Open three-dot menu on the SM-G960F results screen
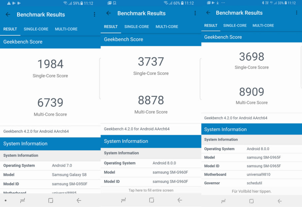The width and height of the screenshot is (302, 207). click(x=195, y=13)
